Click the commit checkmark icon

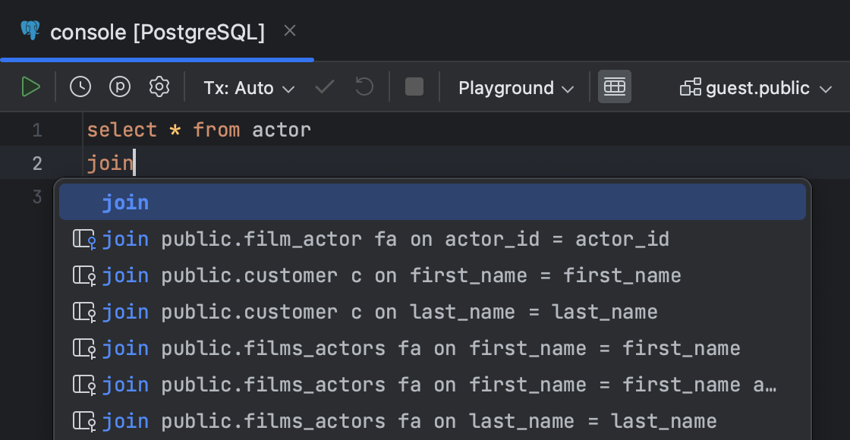[x=325, y=87]
